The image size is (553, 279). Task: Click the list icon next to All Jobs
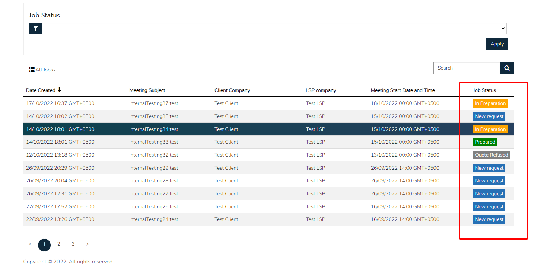[31, 69]
